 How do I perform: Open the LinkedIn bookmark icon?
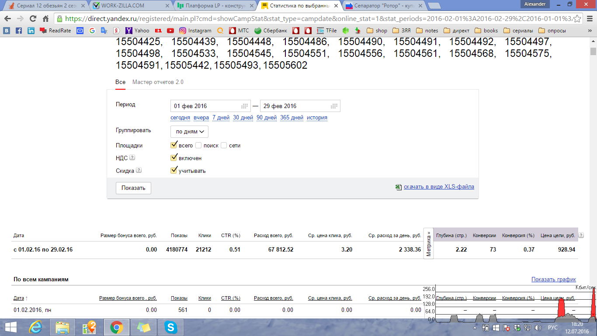coord(31,31)
